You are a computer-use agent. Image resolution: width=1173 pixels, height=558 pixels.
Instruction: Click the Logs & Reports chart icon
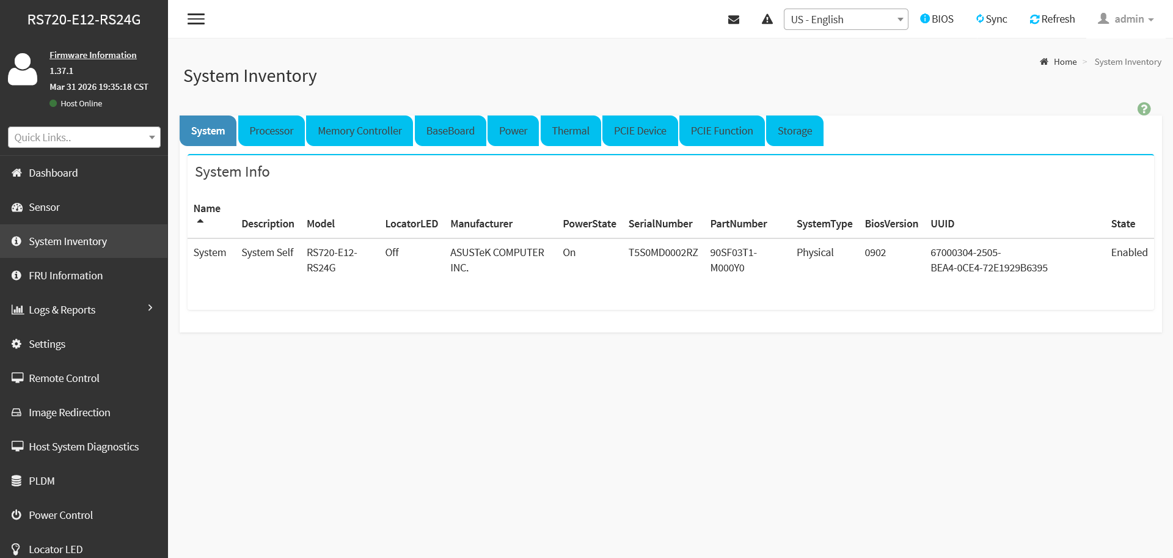[x=17, y=310]
